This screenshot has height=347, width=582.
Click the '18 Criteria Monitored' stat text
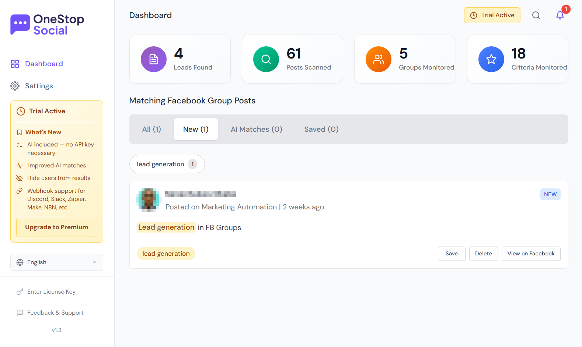[539, 59]
